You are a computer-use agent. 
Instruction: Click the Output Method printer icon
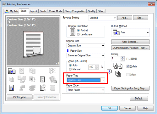pos(116,32)
